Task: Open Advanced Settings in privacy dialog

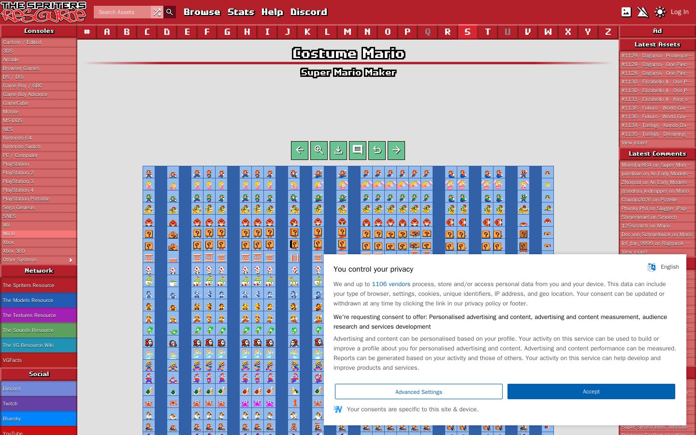Action: 419,391
